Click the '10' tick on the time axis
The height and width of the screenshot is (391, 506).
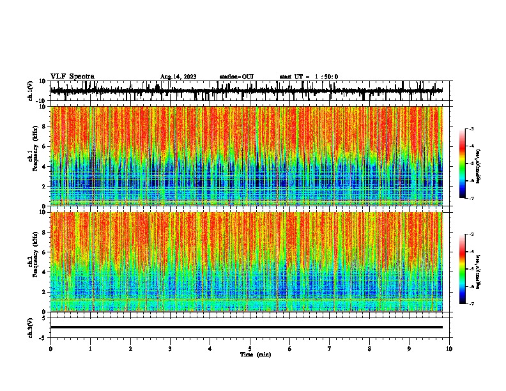449,349
